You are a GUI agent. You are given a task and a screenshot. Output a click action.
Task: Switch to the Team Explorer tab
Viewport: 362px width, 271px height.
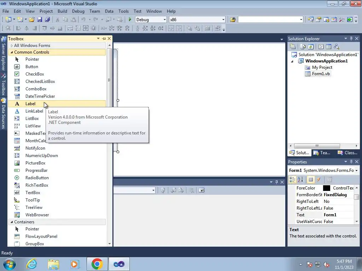(x=322, y=152)
